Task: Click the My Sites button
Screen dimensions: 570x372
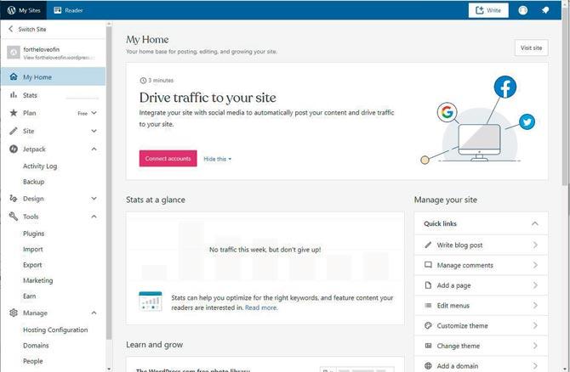Action: [x=24, y=10]
